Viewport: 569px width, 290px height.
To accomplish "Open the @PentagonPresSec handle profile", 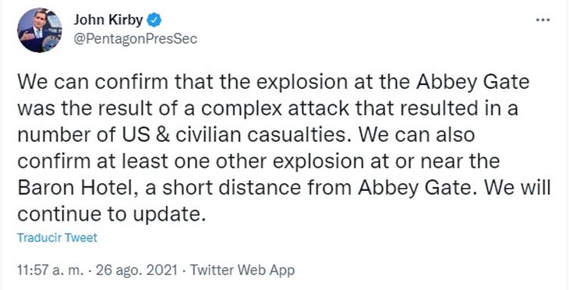I will pyautogui.click(x=136, y=38).
